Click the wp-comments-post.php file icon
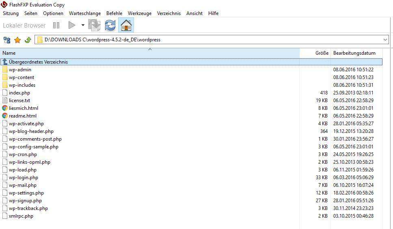 coord(5,139)
